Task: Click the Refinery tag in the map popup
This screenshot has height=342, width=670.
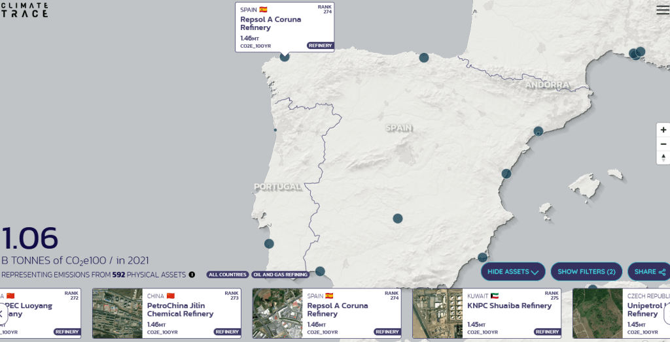Action: point(320,46)
